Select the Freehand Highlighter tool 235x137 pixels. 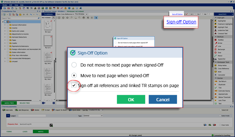[223, 24]
